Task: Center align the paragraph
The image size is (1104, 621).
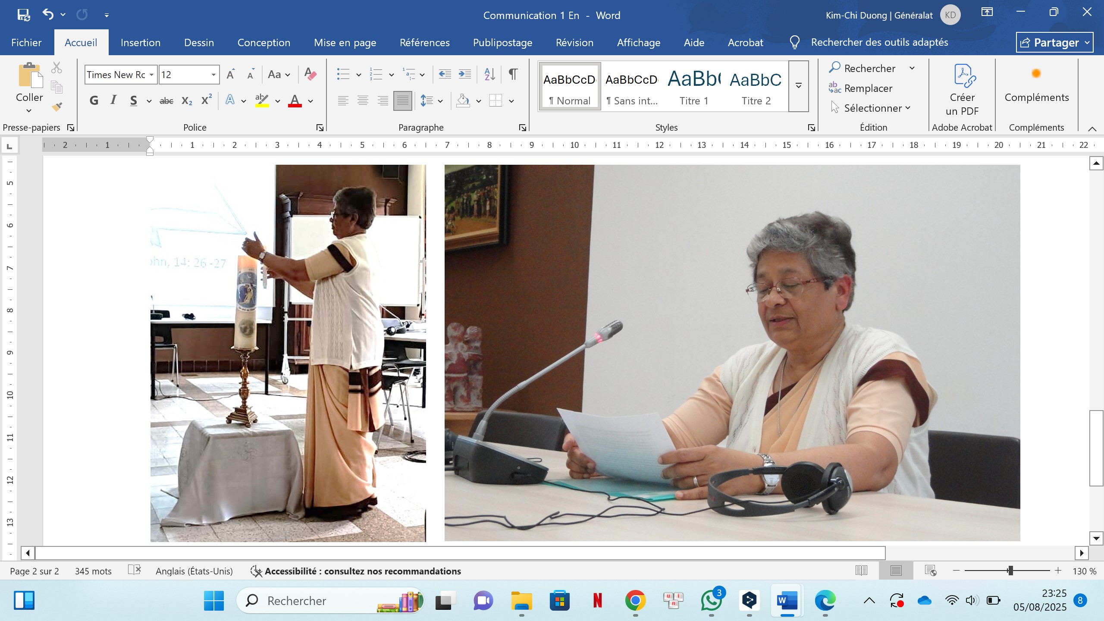Action: point(363,101)
